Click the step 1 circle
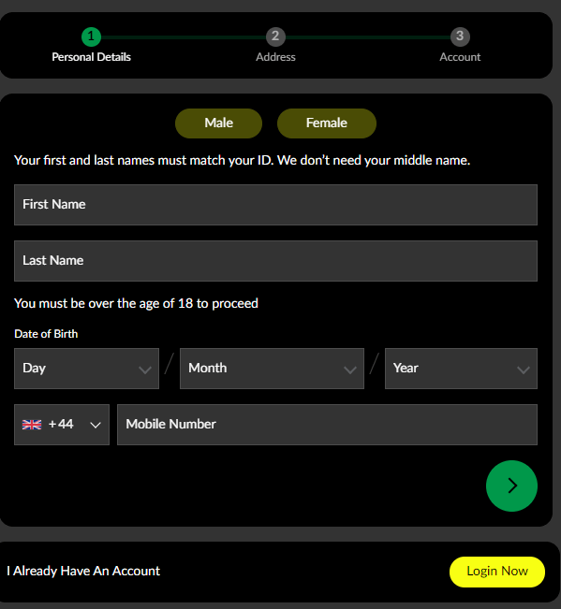 click(x=92, y=36)
